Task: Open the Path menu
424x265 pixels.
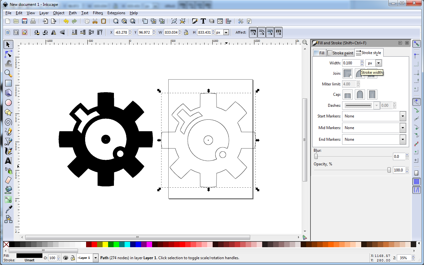Action: click(x=73, y=13)
